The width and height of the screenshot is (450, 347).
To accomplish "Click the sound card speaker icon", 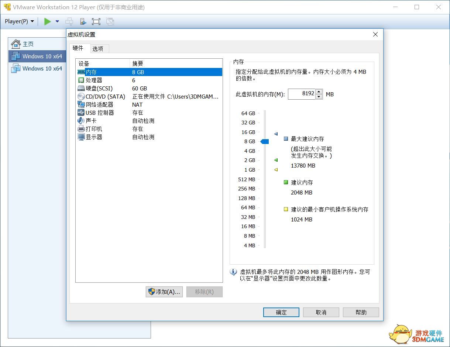I will tap(81, 121).
